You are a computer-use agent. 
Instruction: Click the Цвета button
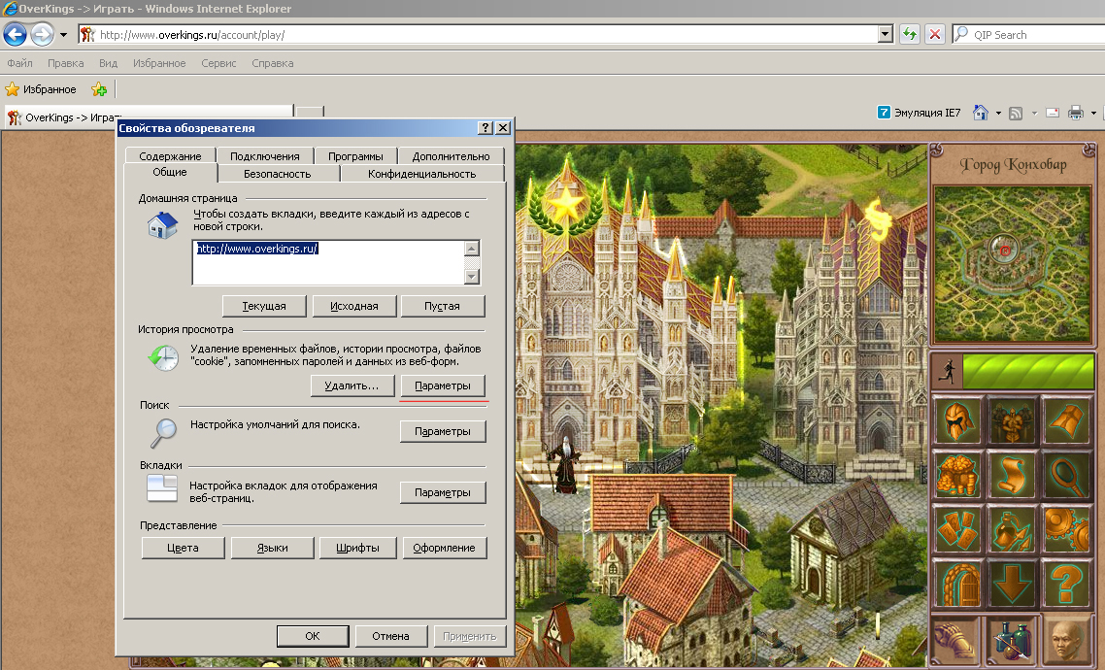point(184,548)
